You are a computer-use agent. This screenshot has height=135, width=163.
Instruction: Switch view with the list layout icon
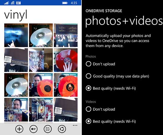pyautogui.click(x=33, y=129)
